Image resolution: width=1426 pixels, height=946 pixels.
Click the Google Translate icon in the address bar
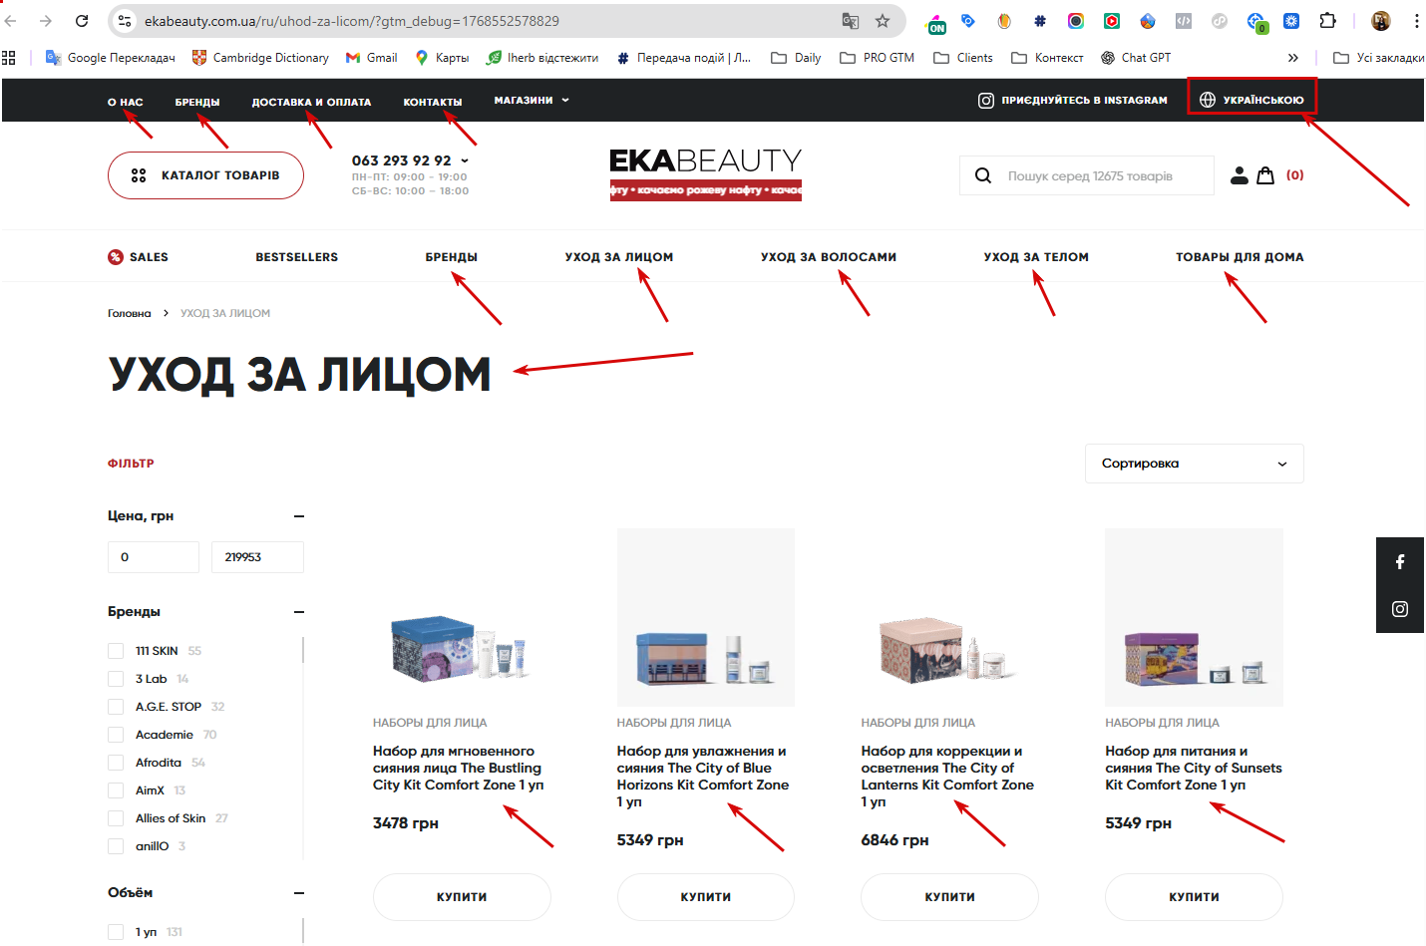coord(850,21)
